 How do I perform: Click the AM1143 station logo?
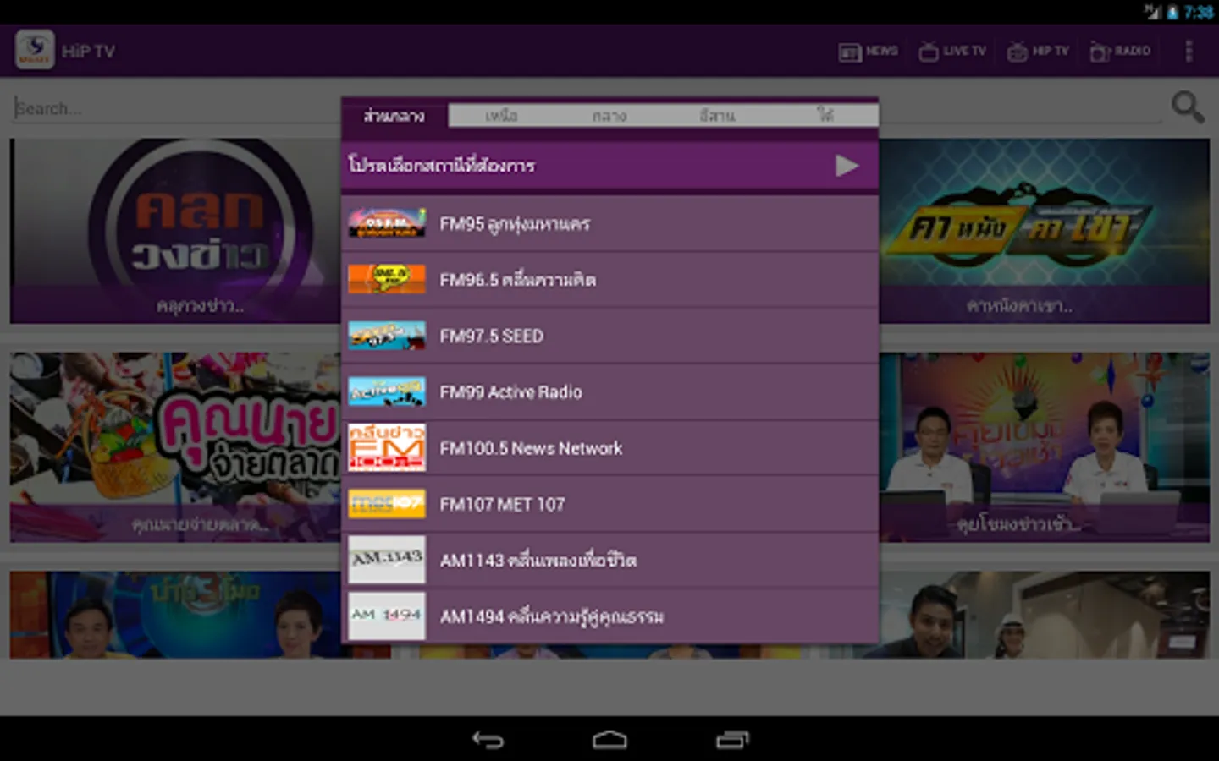point(387,560)
